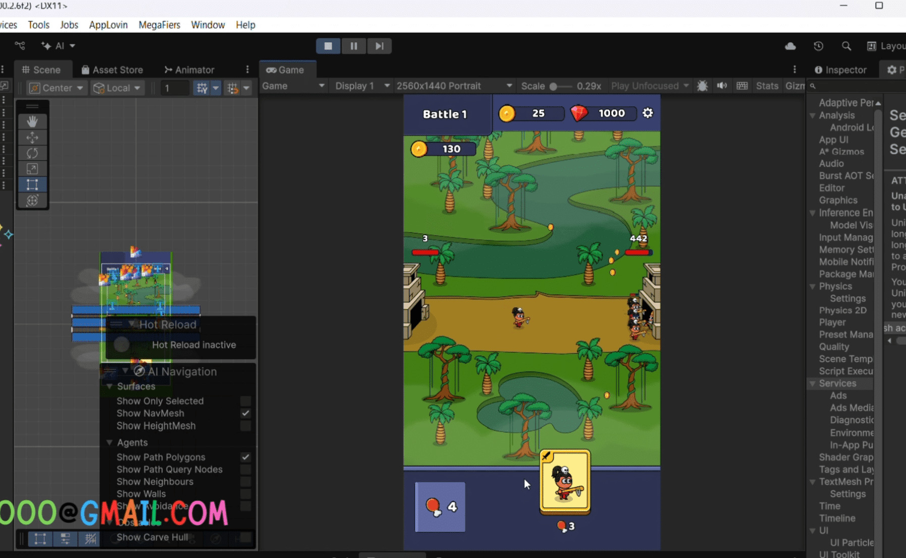Open the AI assistant dropdown

click(59, 46)
